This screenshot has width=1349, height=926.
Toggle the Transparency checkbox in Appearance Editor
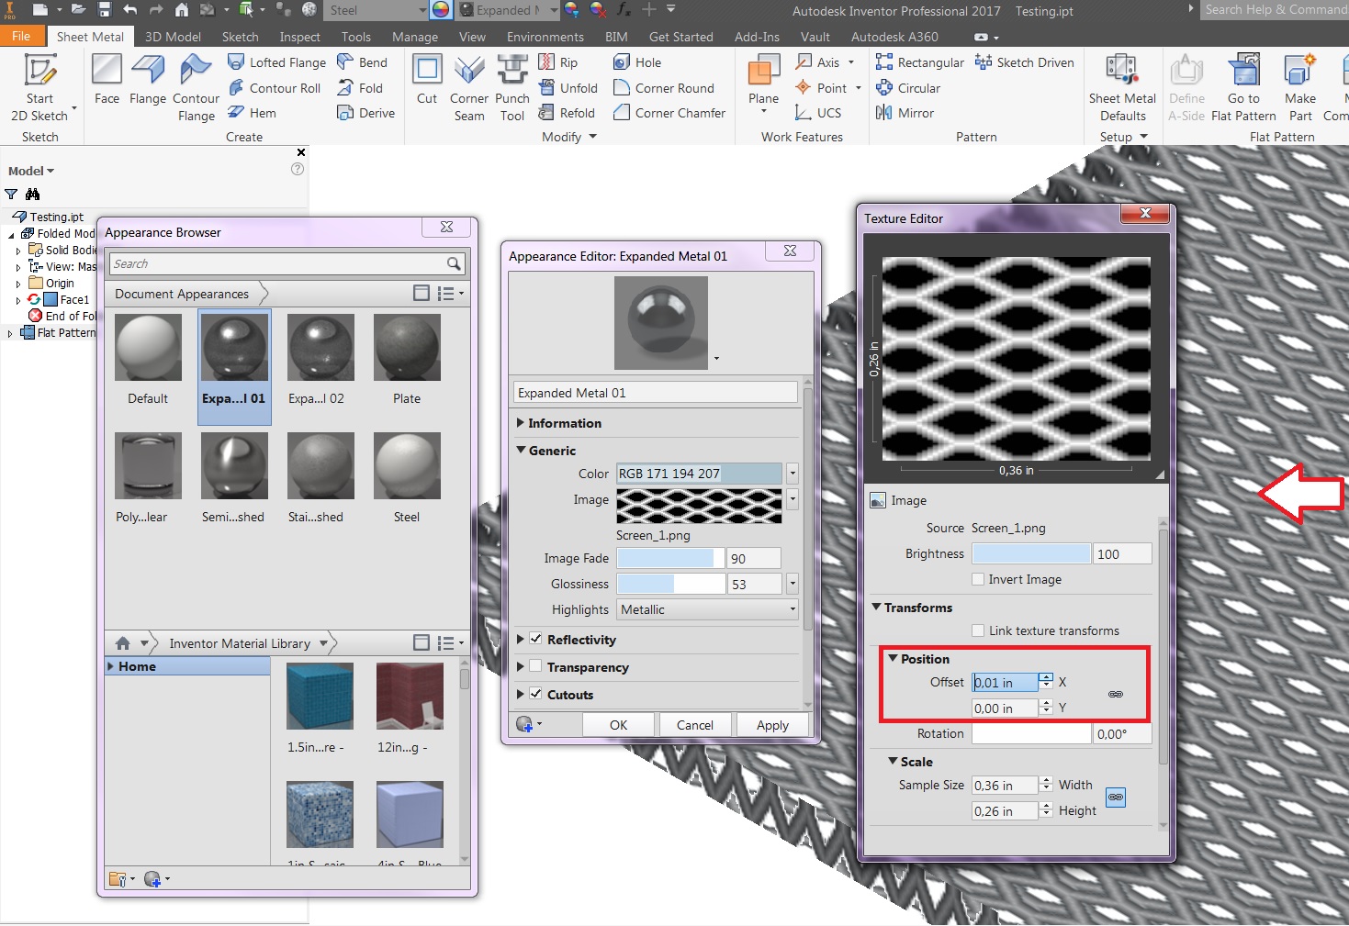pyautogui.click(x=536, y=667)
